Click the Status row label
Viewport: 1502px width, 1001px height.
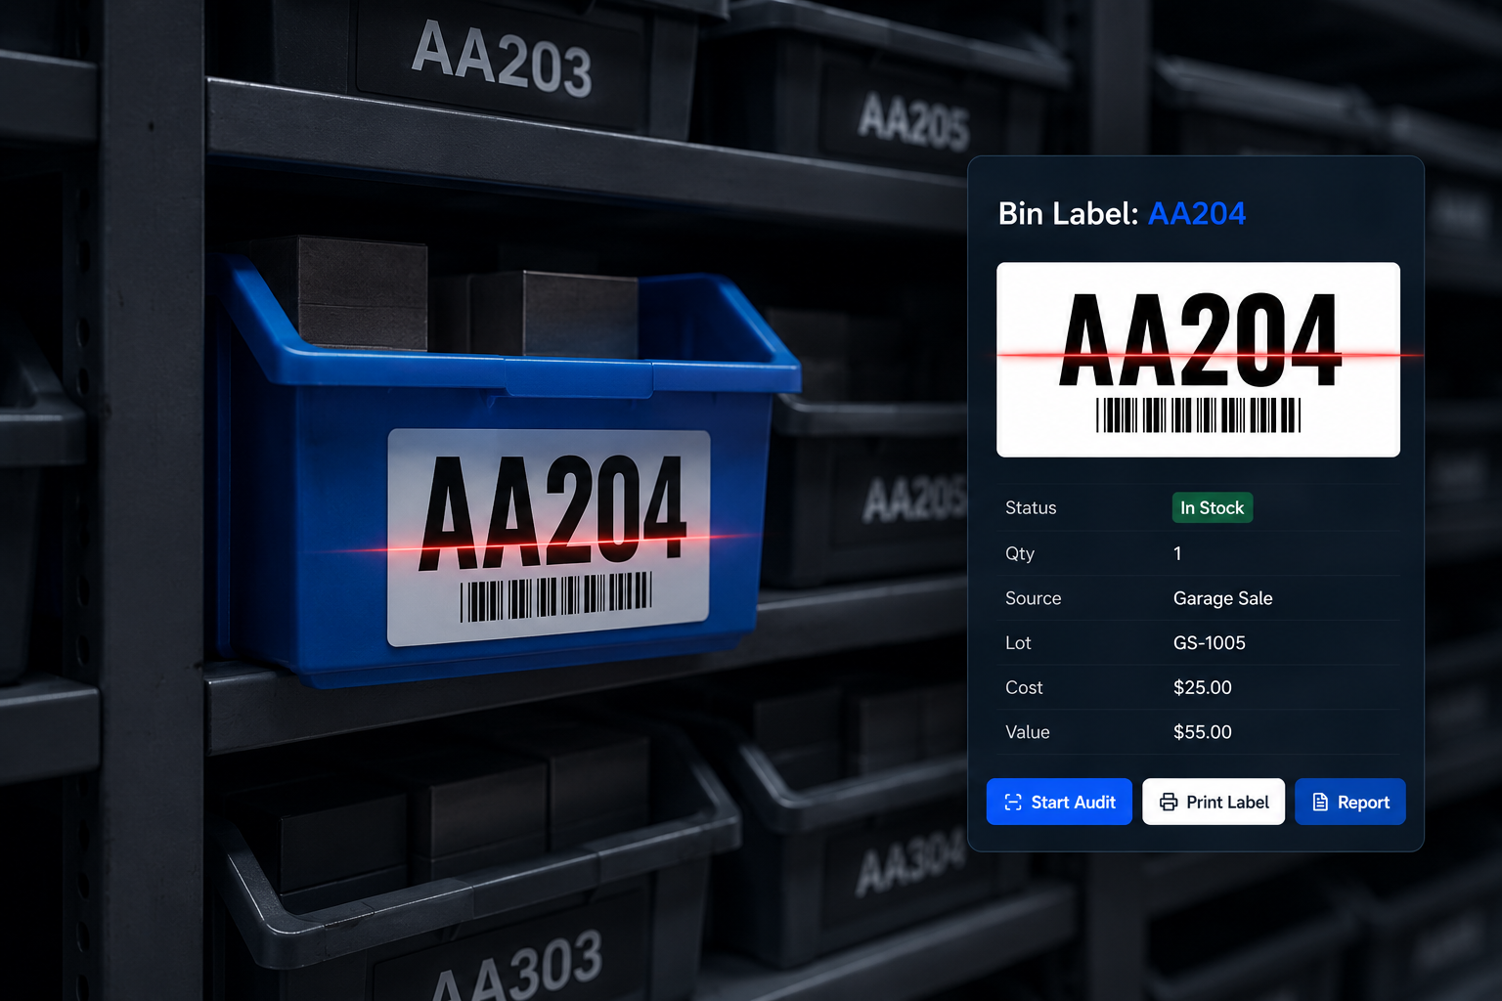point(1031,508)
